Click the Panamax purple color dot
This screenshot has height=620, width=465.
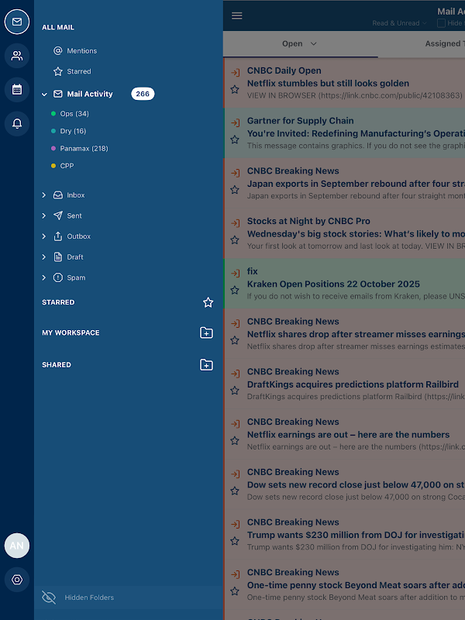[53, 149]
